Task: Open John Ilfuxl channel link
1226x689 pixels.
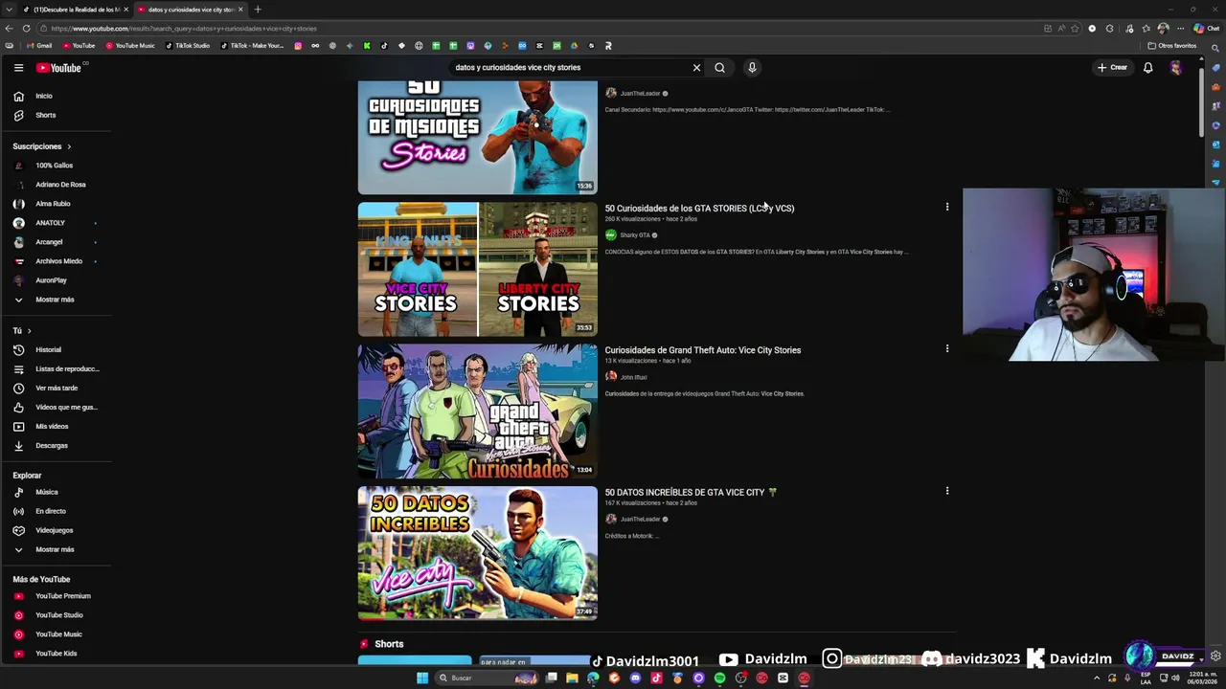Action: (633, 377)
